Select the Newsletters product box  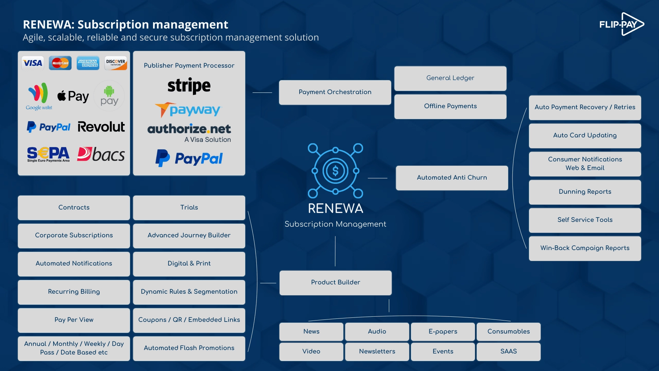[x=377, y=352]
